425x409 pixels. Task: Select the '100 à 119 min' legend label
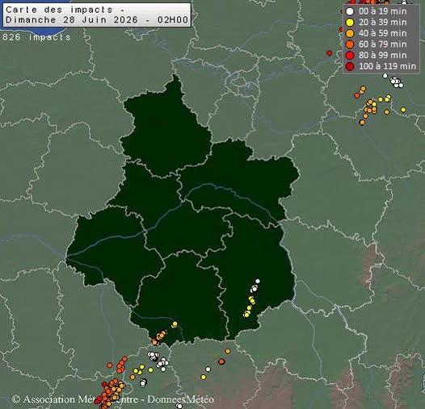(387, 66)
